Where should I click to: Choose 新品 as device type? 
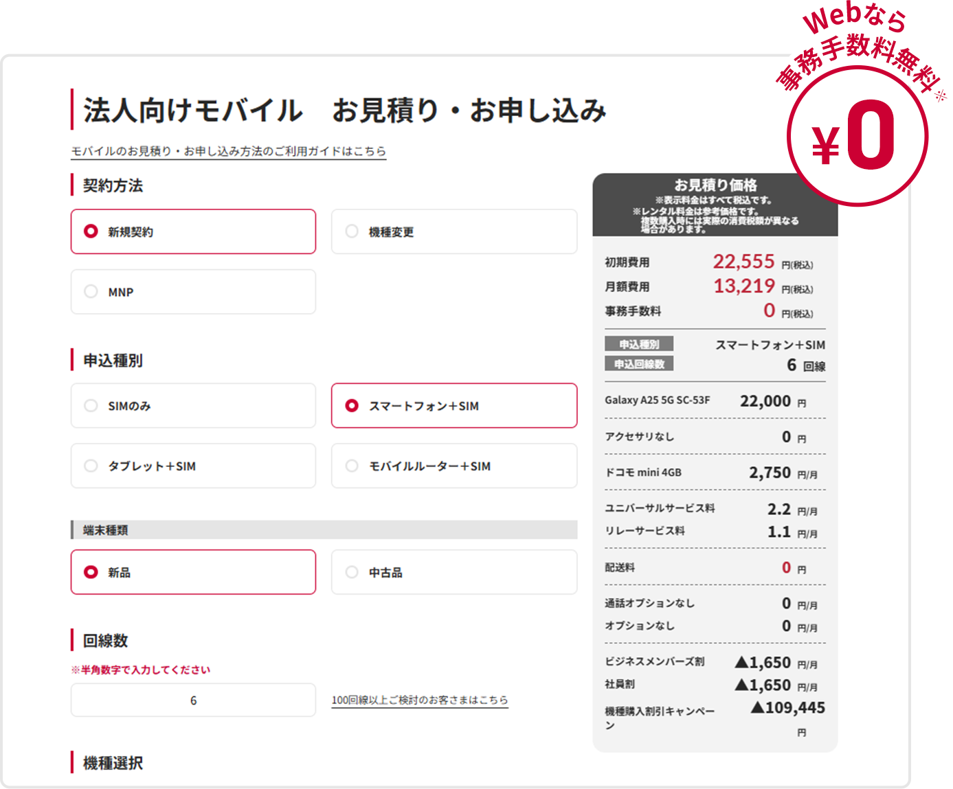point(193,572)
